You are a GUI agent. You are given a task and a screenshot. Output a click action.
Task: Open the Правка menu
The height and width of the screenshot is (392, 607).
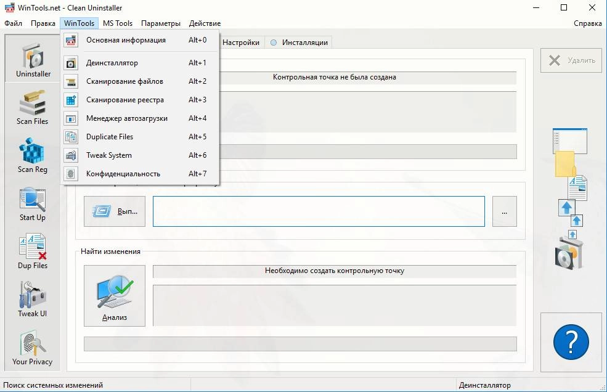43,23
